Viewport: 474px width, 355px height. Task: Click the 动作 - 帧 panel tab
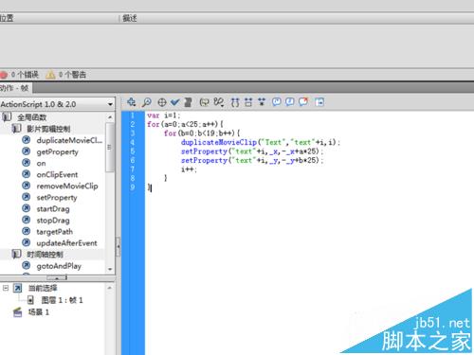15,88
